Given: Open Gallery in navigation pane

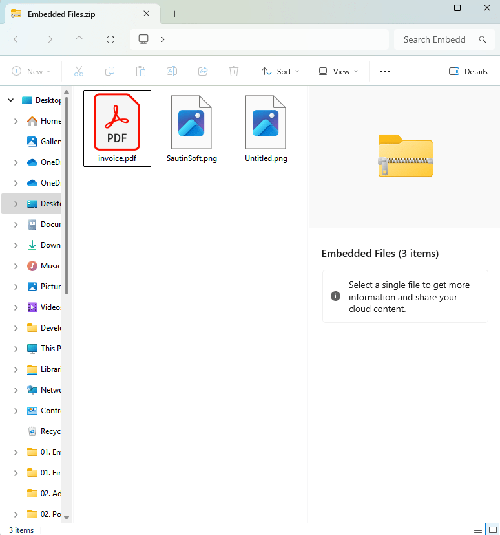Looking at the screenshot, I should (x=43, y=142).
